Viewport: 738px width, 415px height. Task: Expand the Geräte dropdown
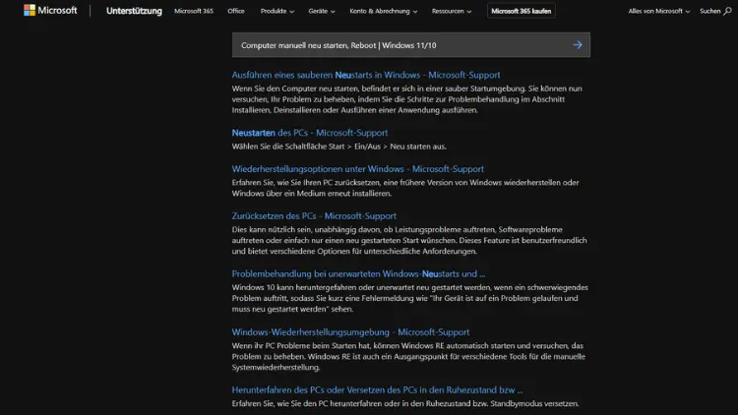pos(322,11)
